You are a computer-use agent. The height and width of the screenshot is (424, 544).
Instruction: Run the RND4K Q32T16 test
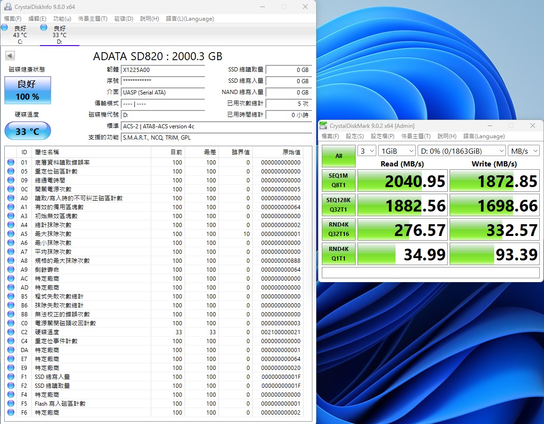pyautogui.click(x=339, y=229)
